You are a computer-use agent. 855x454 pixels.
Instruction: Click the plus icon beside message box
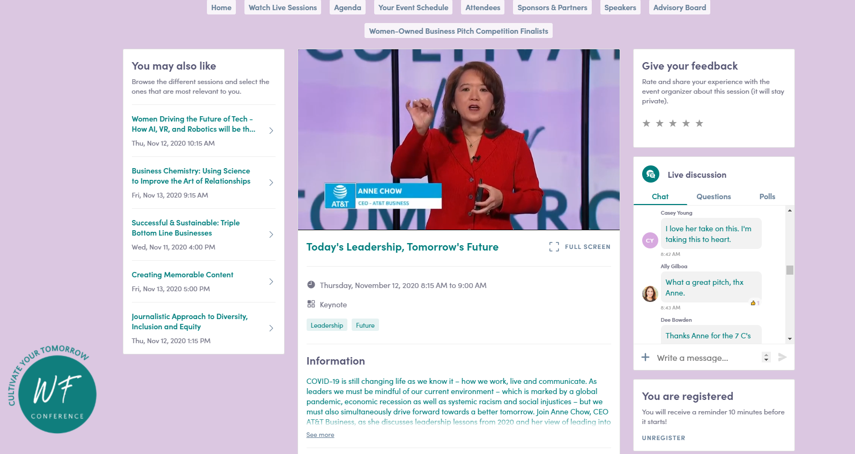pos(645,357)
